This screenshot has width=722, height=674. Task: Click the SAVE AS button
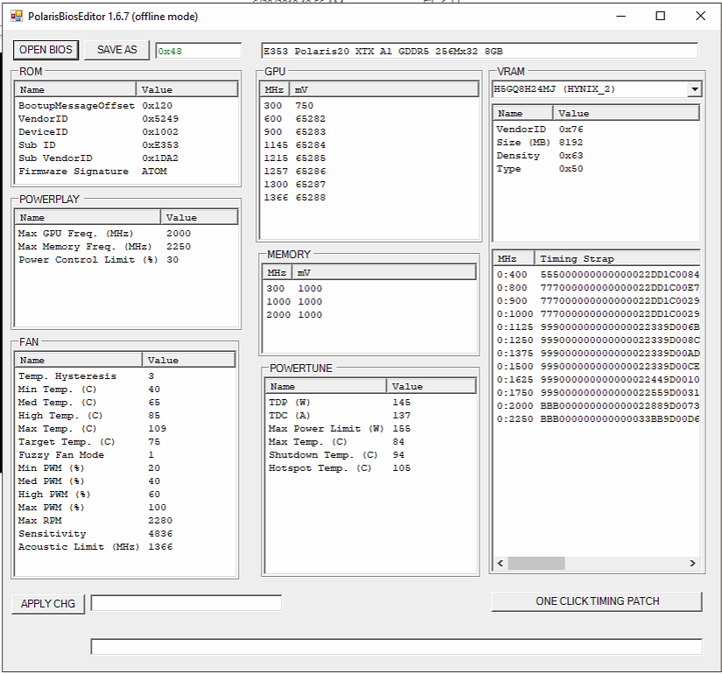[117, 50]
